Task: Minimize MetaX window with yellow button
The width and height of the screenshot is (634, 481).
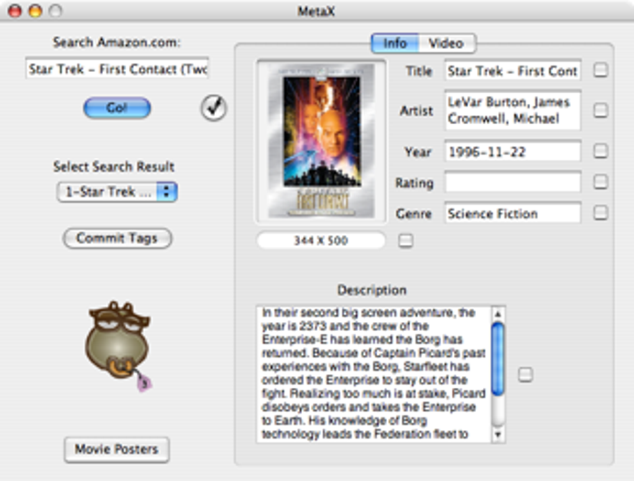Action: pos(35,11)
